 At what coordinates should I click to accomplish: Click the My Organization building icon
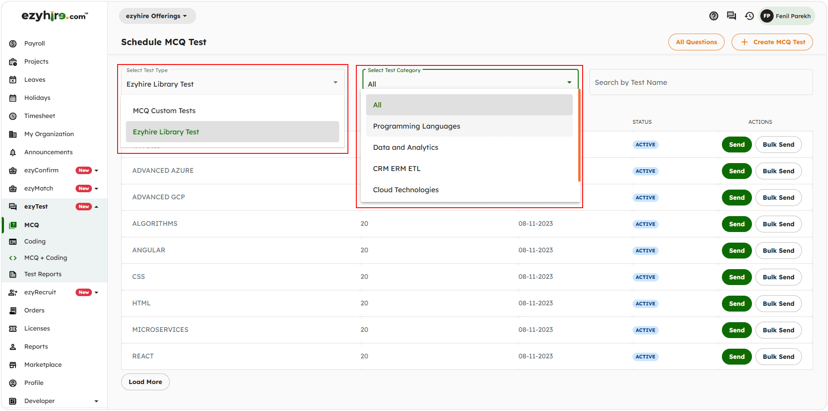click(13, 134)
